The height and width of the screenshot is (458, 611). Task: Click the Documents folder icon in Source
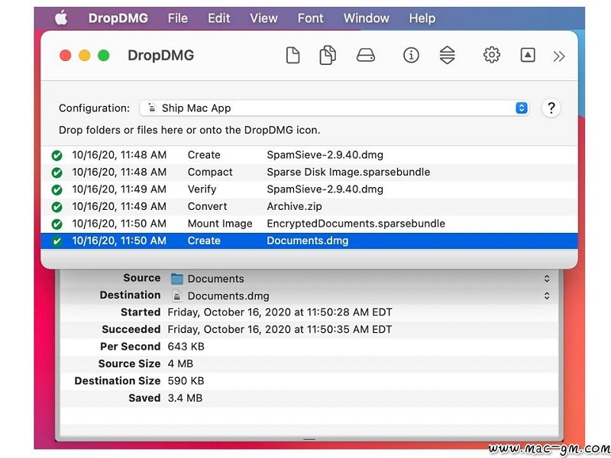coord(177,279)
